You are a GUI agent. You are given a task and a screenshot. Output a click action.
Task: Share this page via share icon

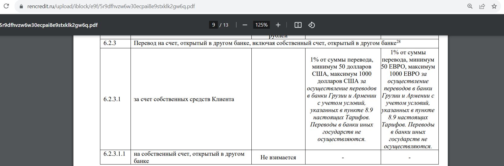(482, 6)
